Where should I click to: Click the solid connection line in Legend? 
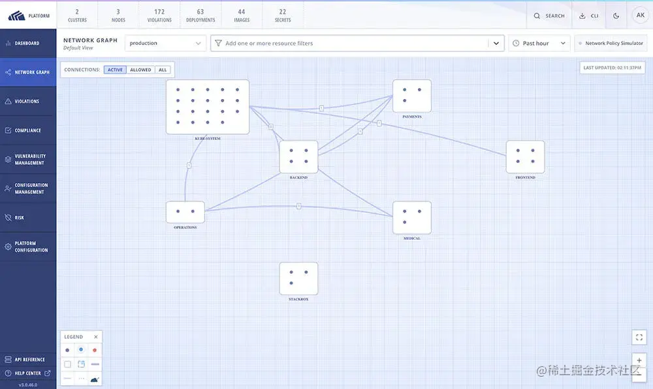[95, 364]
